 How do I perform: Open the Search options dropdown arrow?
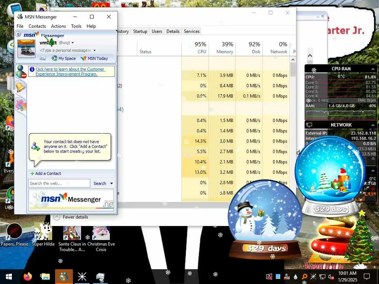point(111,183)
